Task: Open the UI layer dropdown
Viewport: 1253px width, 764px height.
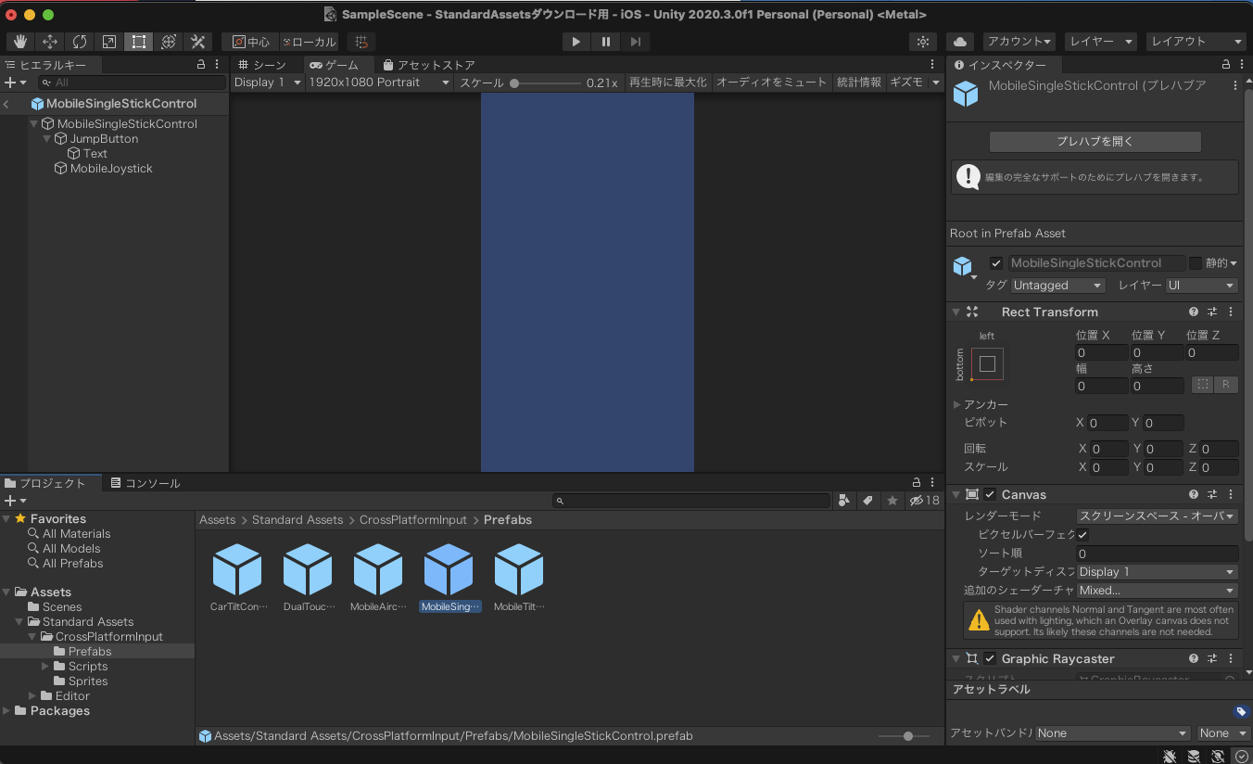Action: 1201,286
